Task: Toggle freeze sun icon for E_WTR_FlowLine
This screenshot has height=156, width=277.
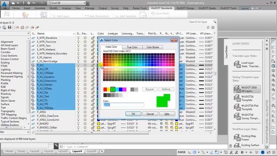Action: (x=85, y=42)
